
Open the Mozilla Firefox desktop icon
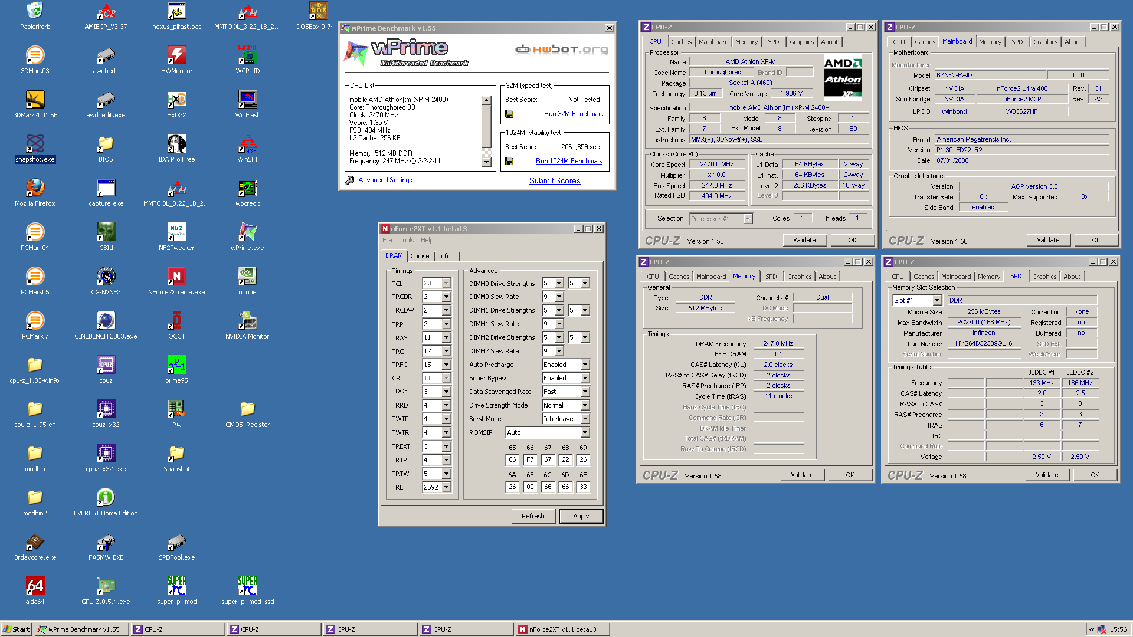[x=35, y=193]
